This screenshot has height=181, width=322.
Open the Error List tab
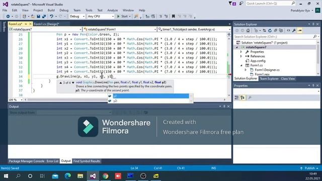coord(52,161)
